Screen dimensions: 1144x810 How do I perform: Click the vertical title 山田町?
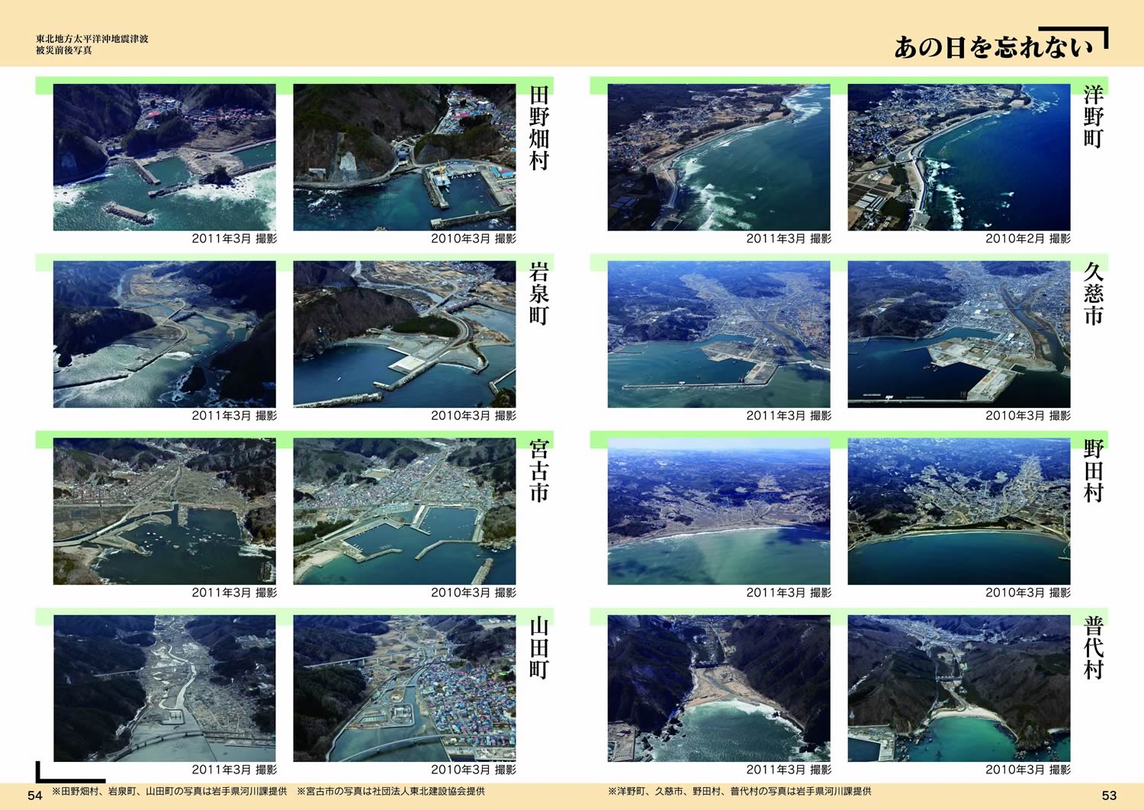click(x=539, y=648)
